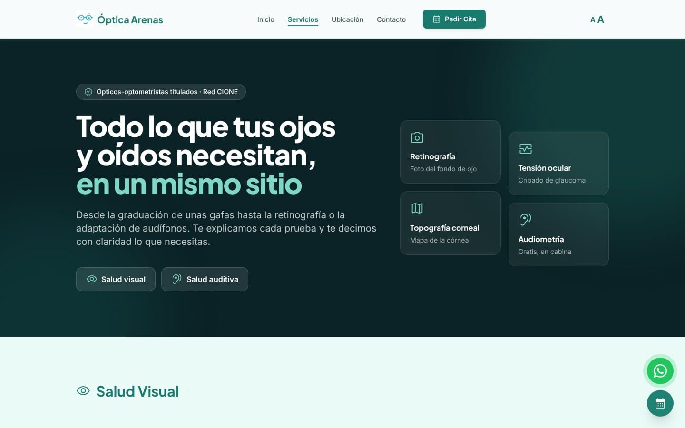Viewport: 685px width, 428px height.
Task: Click the Tensión ocular activity icon
Action: click(525, 149)
